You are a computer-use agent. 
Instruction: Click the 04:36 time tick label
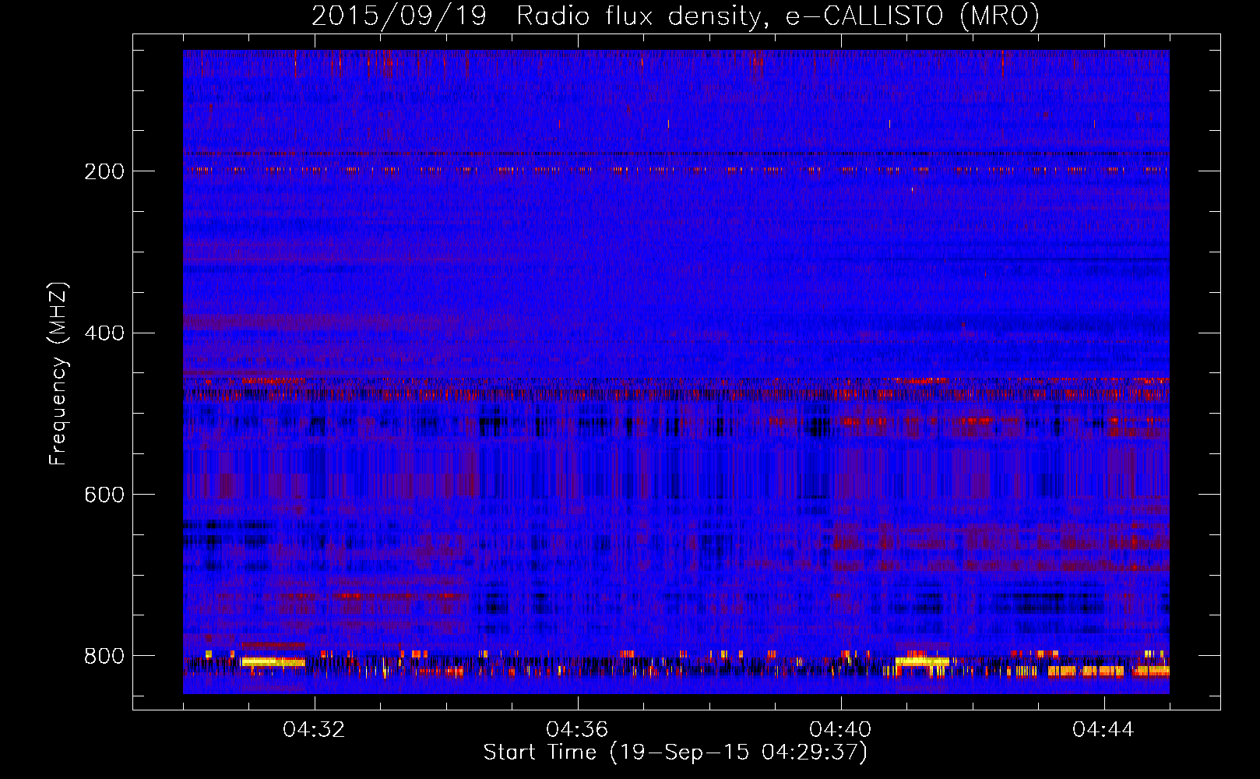(x=577, y=730)
